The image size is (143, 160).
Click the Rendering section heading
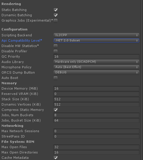[x=11, y=4]
